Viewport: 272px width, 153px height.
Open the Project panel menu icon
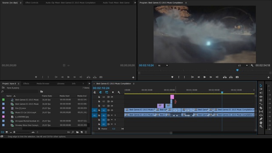click(19, 84)
